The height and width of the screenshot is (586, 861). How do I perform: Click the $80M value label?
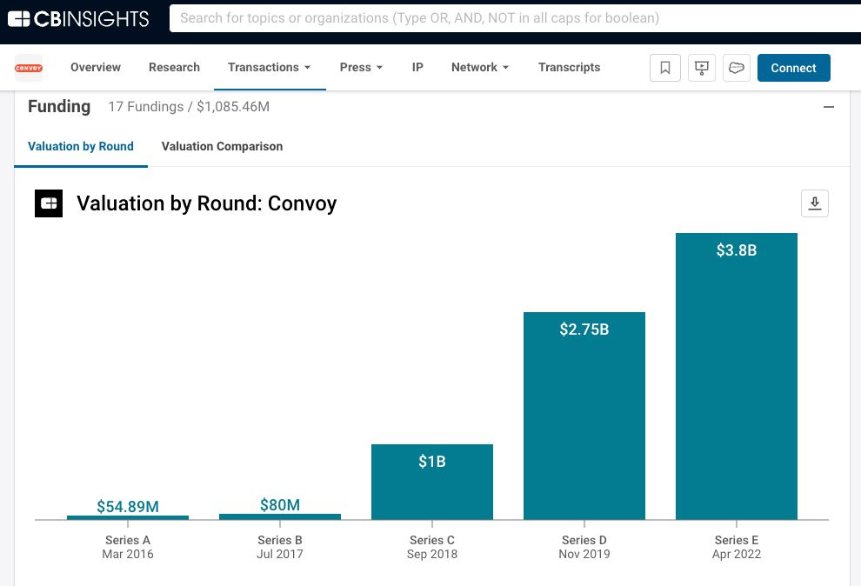[280, 504]
